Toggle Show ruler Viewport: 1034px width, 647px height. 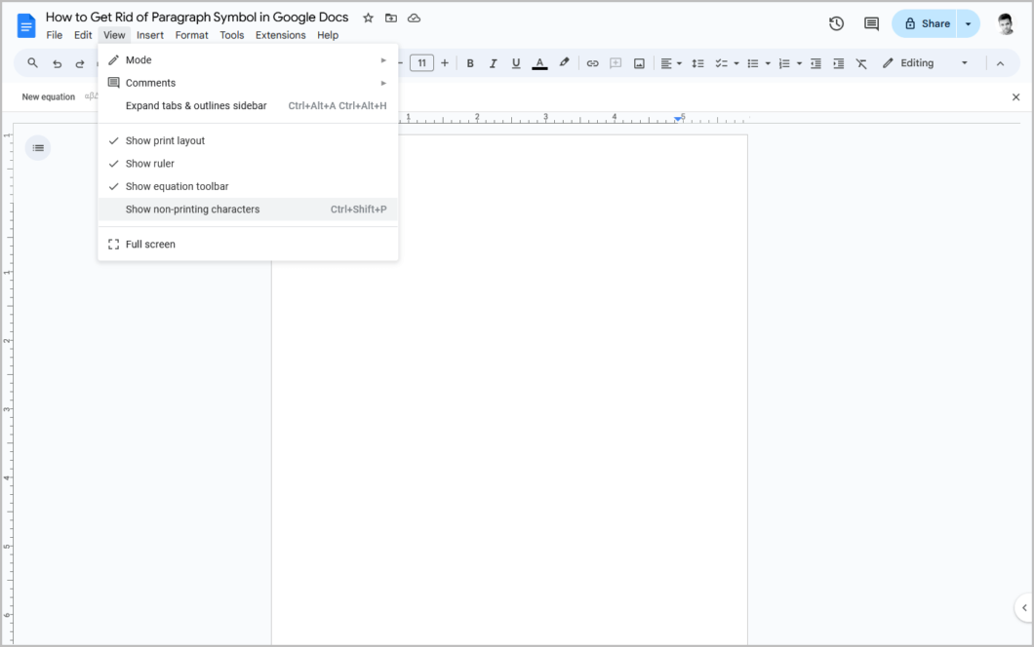[248, 164]
